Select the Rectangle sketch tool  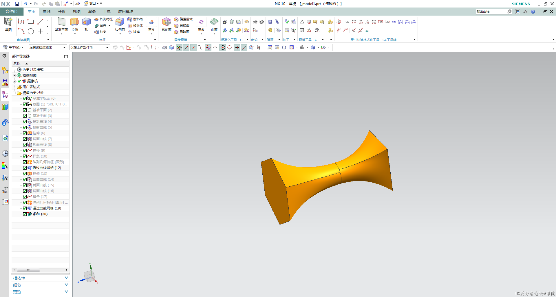tap(31, 22)
